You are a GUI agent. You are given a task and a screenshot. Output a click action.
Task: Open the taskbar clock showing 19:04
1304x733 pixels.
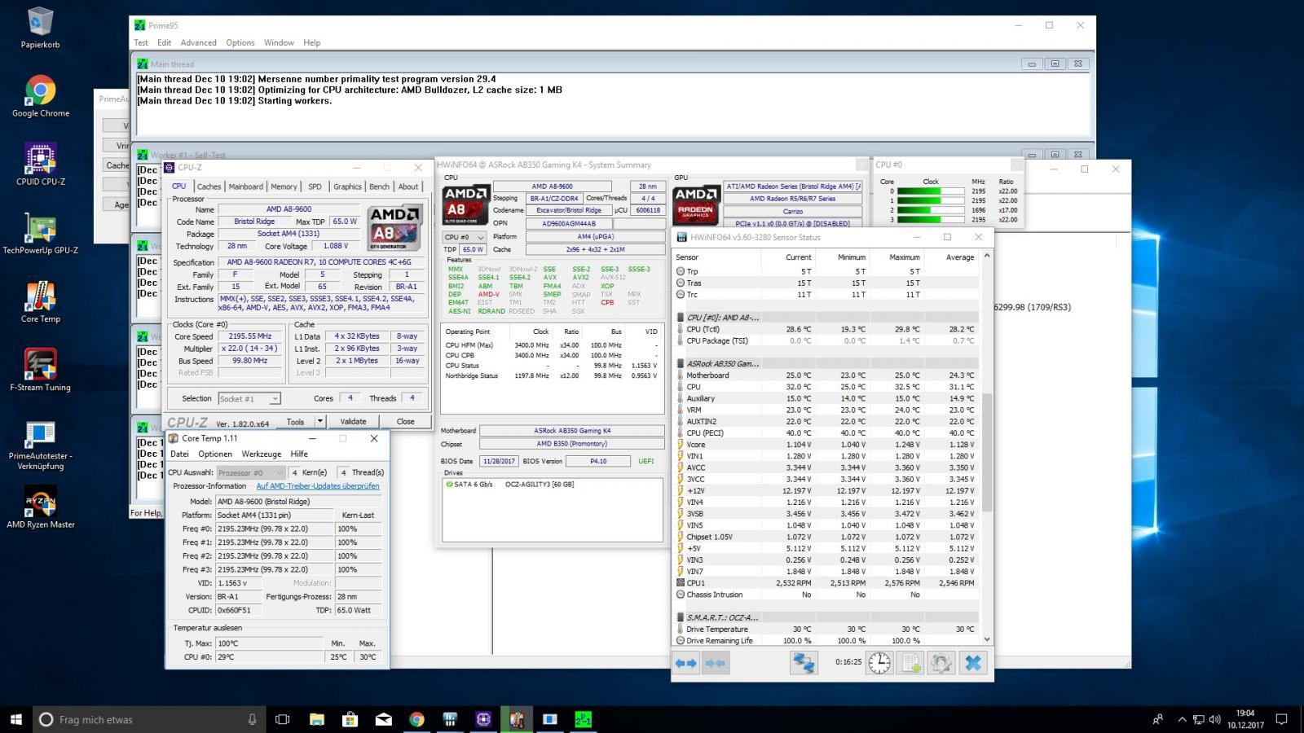click(1245, 719)
